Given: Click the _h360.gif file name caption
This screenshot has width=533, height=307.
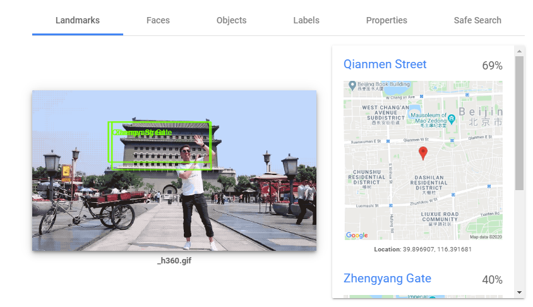Looking at the screenshot, I should [174, 261].
